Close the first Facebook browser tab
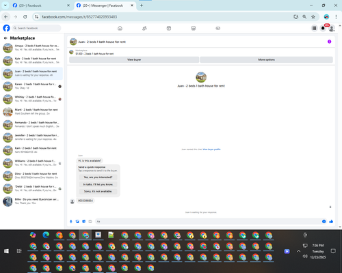Viewport: 342px width, 273px height. [68, 5]
